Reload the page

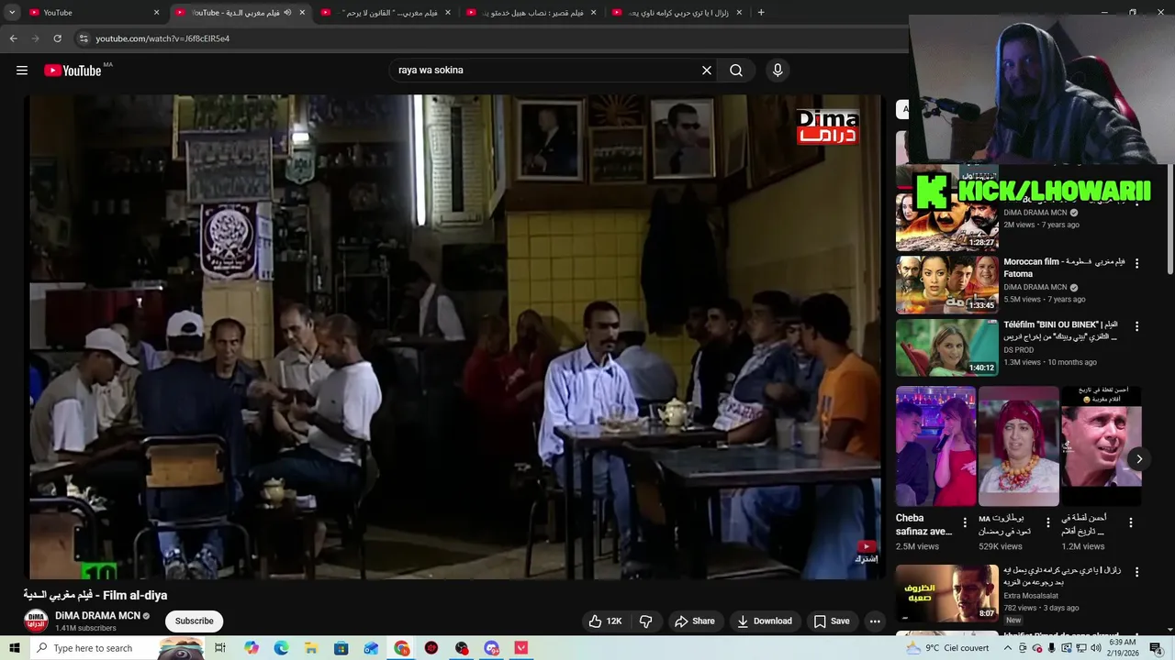pyautogui.click(x=57, y=38)
